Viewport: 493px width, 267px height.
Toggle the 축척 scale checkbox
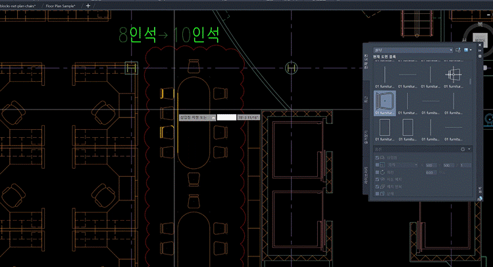[x=377, y=165]
